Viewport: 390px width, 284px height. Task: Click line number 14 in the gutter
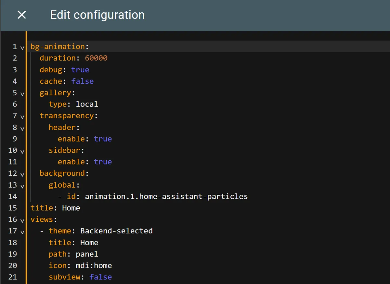coord(13,196)
